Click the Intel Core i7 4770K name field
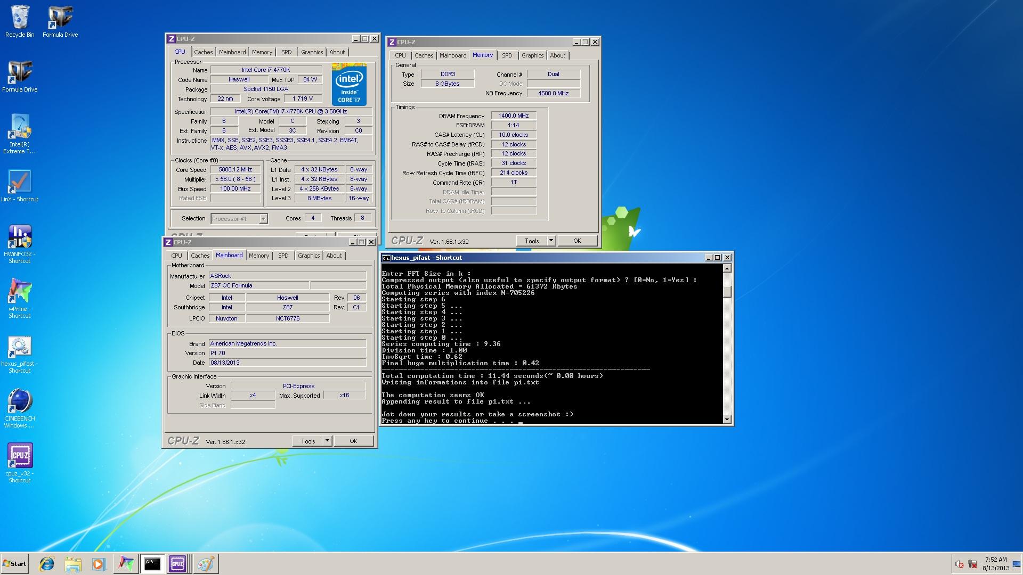 point(266,70)
